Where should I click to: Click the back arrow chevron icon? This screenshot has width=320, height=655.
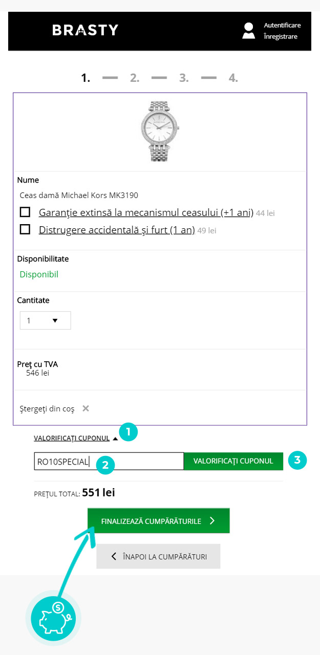pos(114,556)
